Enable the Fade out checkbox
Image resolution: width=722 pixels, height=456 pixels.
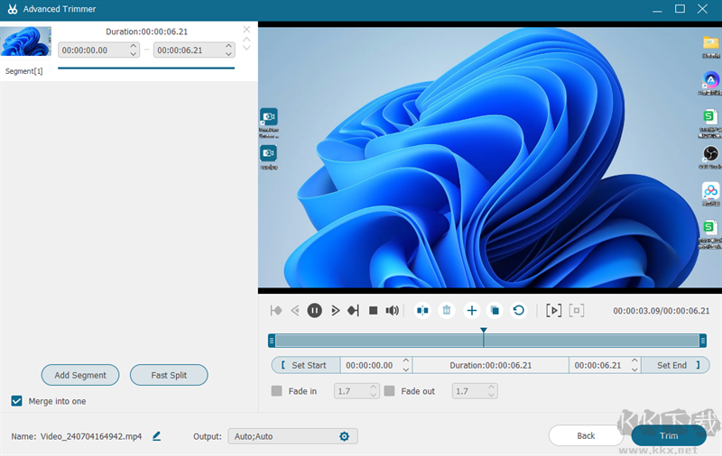click(390, 391)
